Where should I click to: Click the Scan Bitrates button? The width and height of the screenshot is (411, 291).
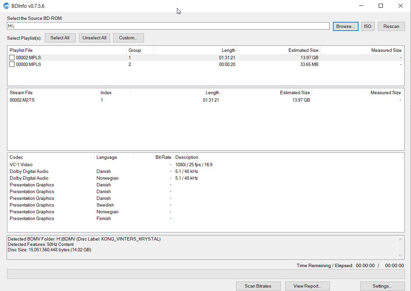pos(258,286)
